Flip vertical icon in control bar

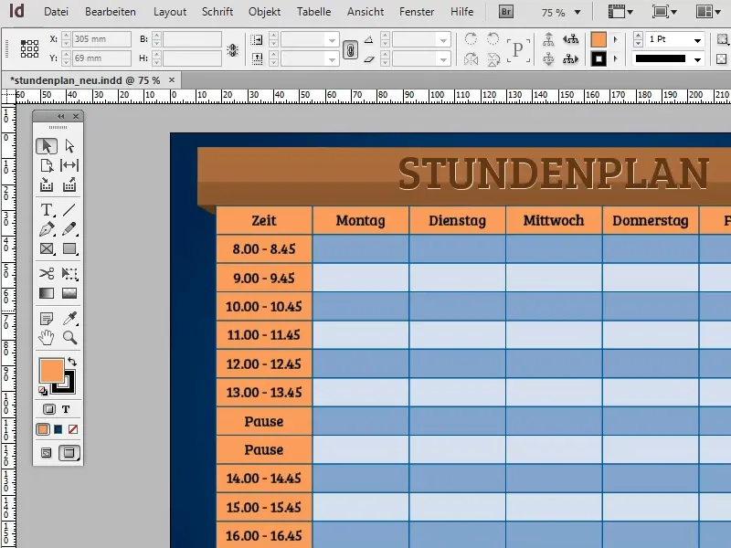click(493, 59)
